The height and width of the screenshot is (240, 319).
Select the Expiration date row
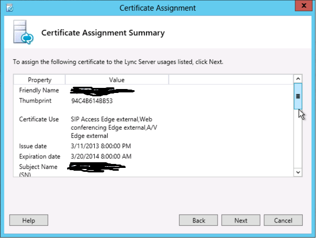[154, 157]
